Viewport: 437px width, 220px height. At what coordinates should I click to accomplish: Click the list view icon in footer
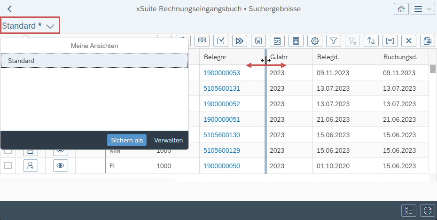tap(409, 211)
